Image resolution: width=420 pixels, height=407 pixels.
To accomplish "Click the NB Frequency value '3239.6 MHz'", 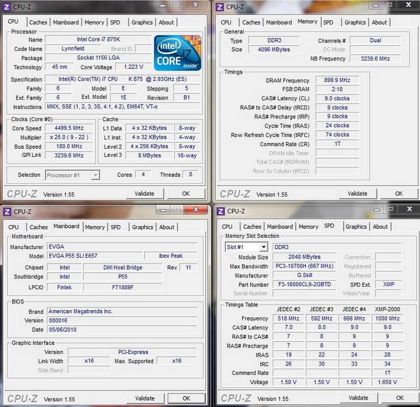I will tap(375, 58).
